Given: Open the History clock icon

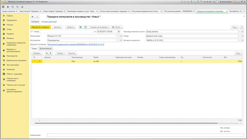Looking at the screenshot, I should point(13,7).
